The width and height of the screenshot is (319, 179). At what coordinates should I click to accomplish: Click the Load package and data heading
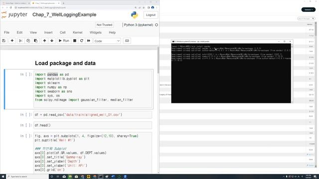pos(65,63)
